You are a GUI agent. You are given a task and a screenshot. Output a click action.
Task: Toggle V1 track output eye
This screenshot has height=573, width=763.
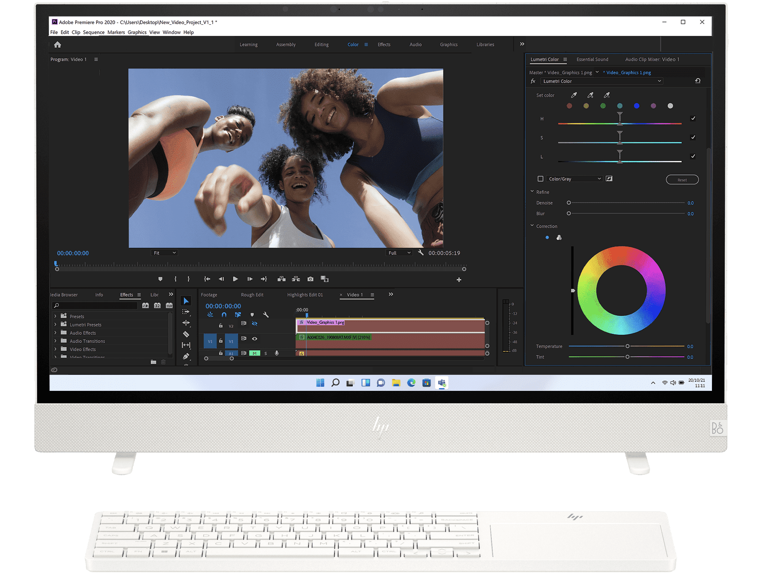[254, 339]
